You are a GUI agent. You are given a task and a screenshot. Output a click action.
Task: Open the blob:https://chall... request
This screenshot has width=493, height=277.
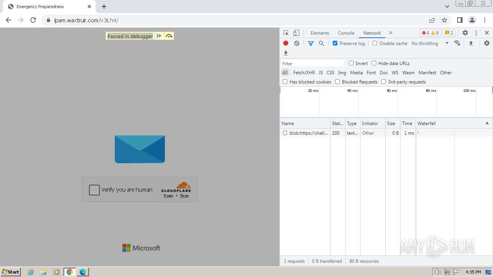[x=309, y=133]
